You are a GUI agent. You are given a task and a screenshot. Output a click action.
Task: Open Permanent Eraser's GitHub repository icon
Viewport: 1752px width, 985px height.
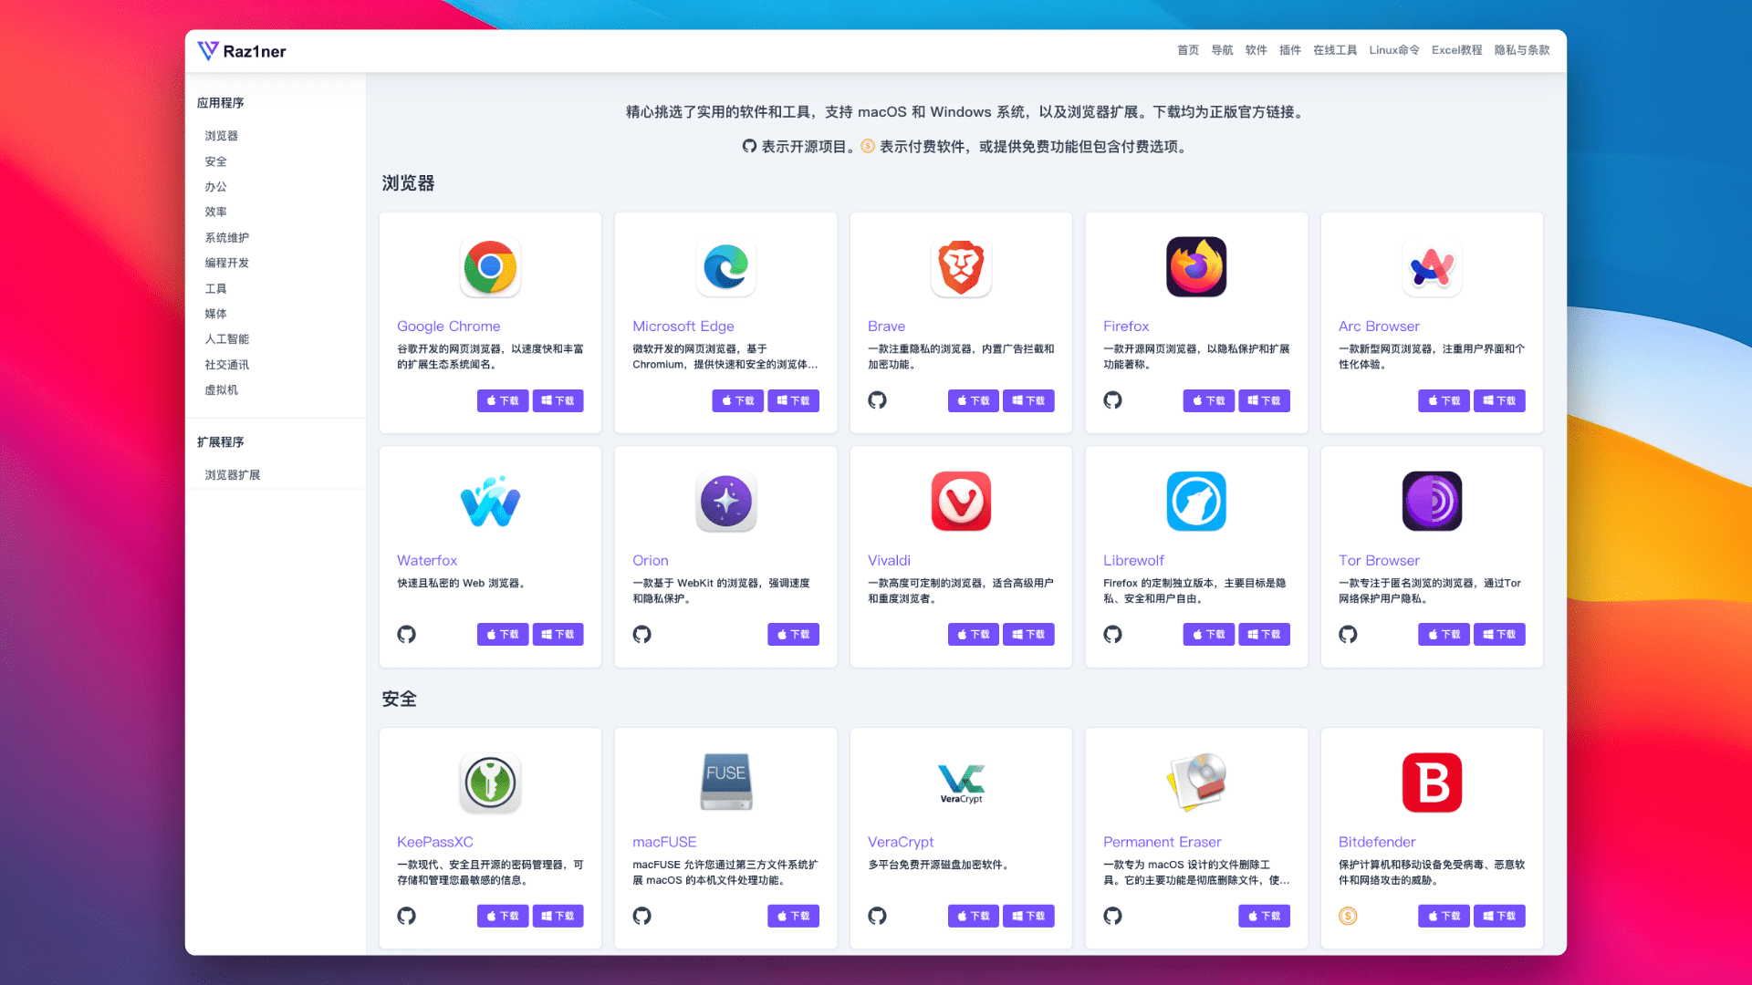[1112, 916]
